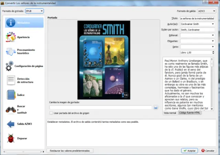
Task: Open the Metadatos section icon
Action: [11, 23]
